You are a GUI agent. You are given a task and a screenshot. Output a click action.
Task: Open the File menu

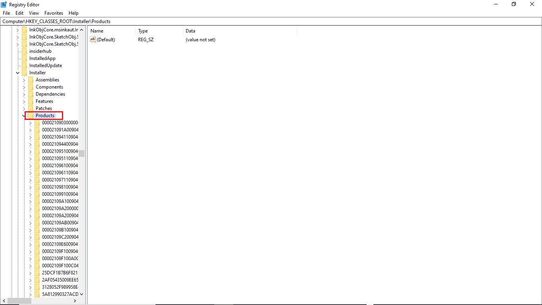[6, 13]
